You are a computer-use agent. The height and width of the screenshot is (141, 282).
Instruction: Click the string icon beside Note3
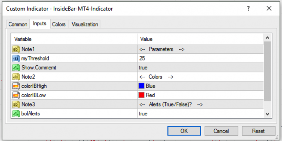[x=16, y=104]
